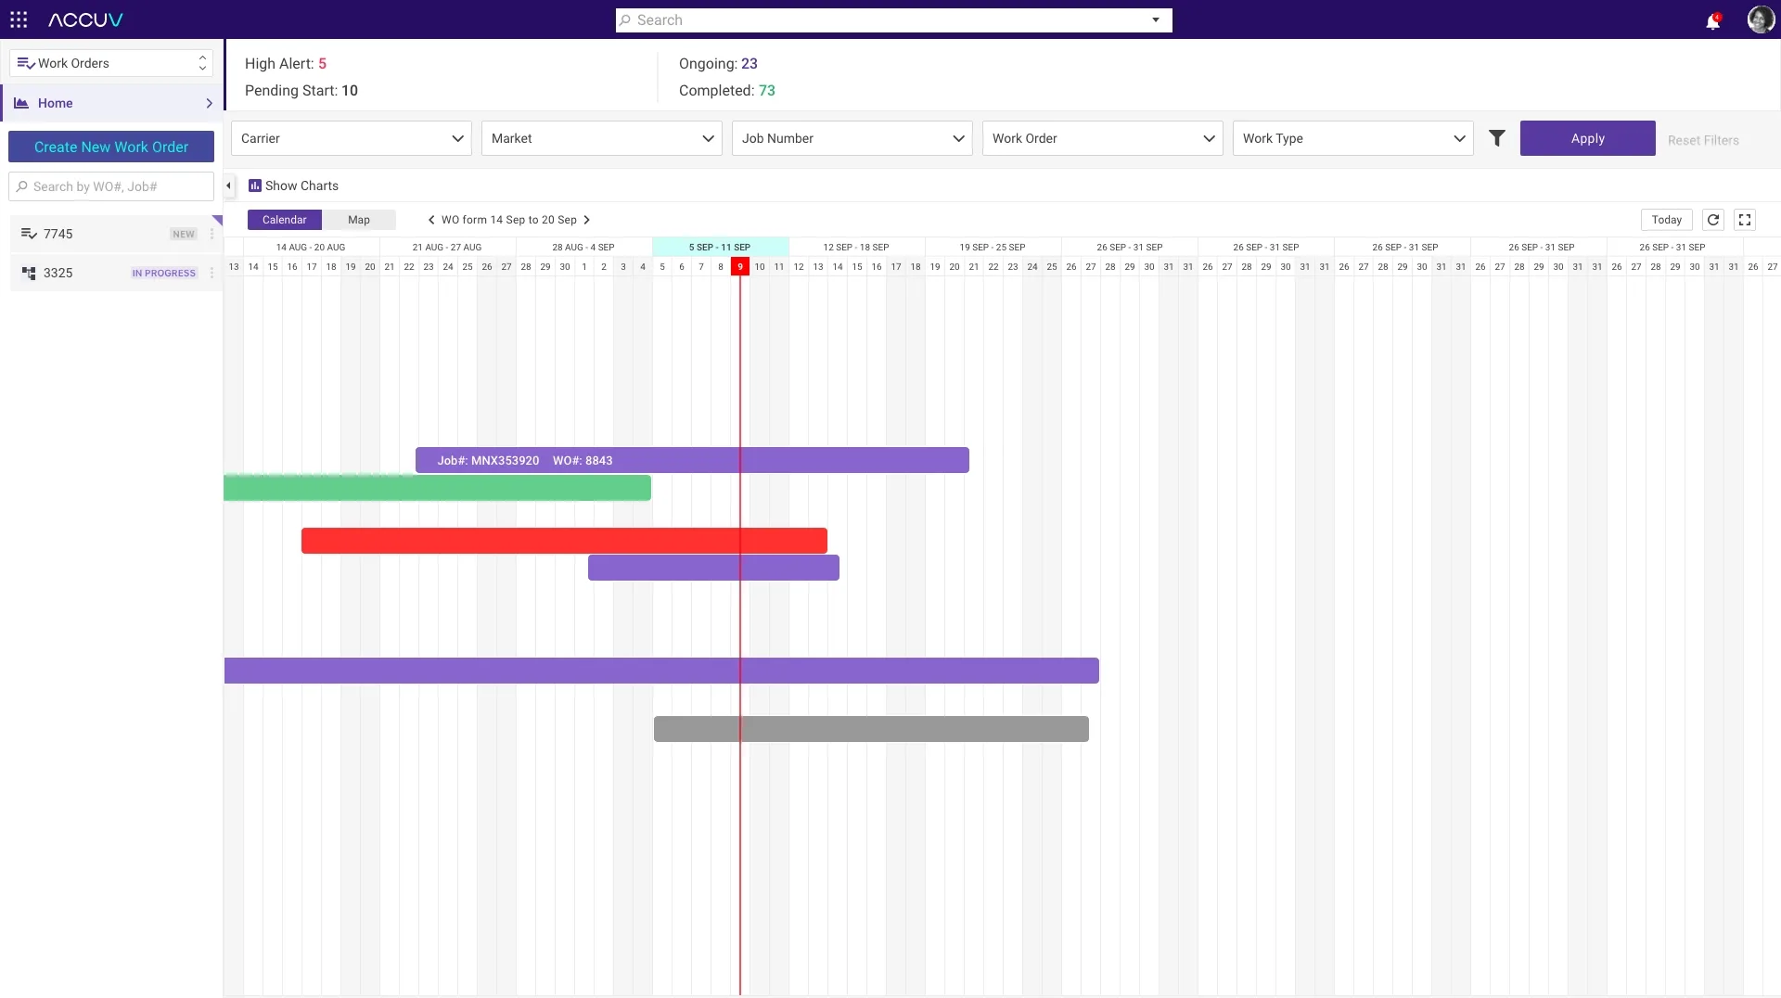Jump to Today on the calendar
Screen dimensions: 1781x998
(x=1666, y=220)
